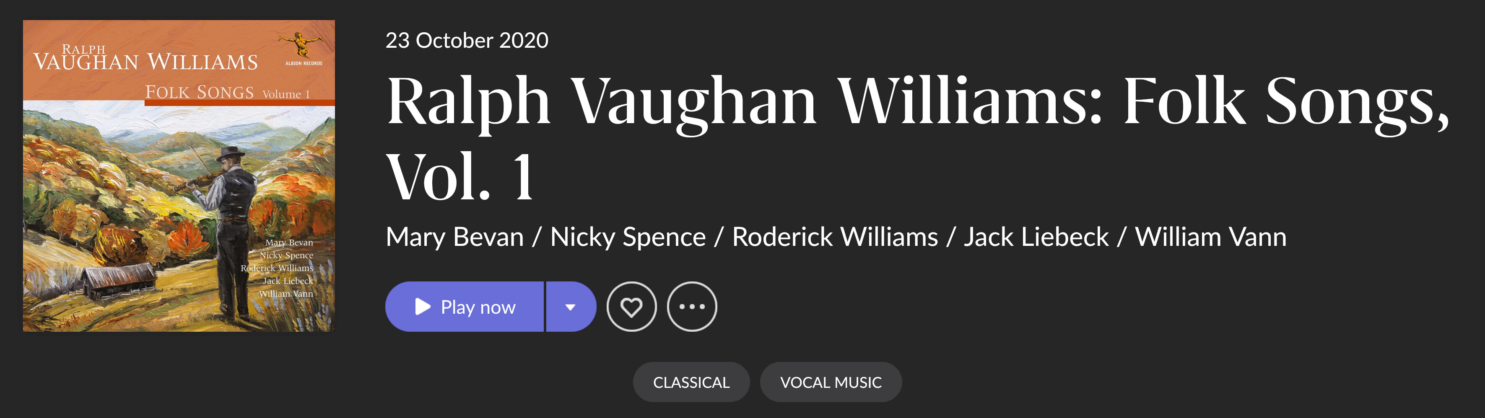Click the album cover artwork

coord(179,175)
